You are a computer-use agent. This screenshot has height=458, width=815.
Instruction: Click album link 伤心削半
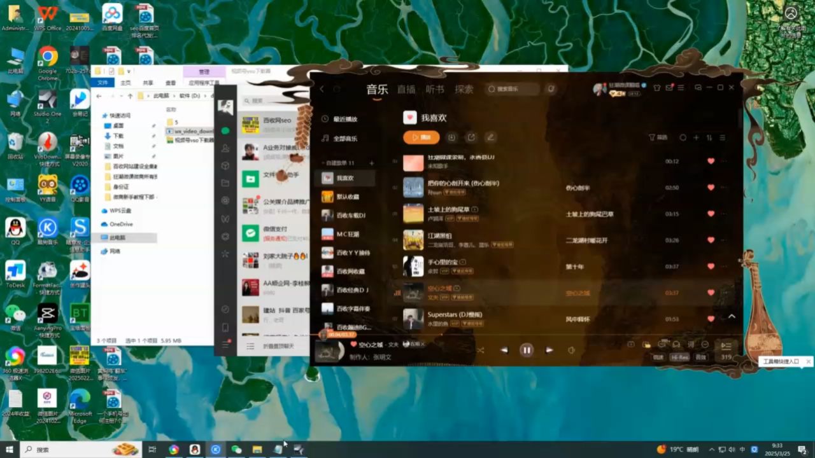click(578, 188)
